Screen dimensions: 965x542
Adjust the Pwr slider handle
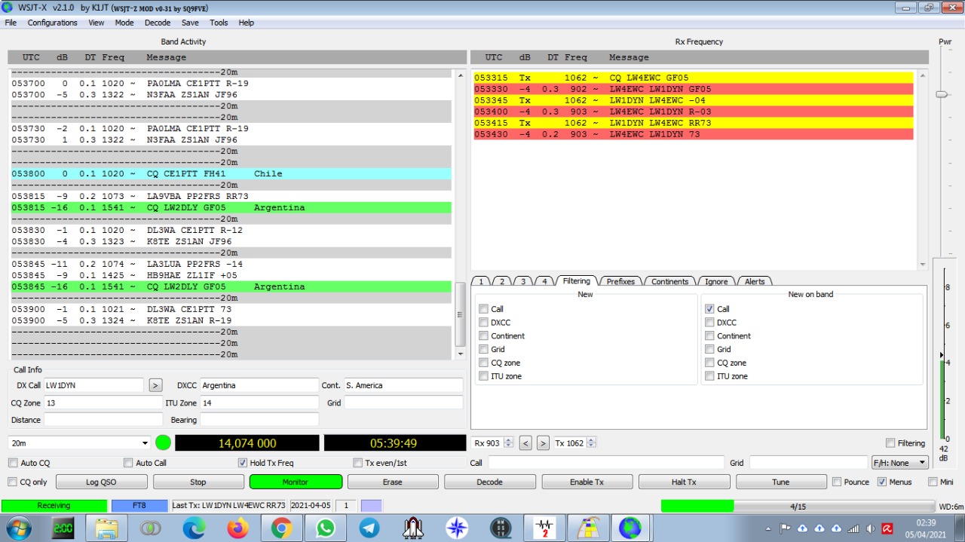941,94
